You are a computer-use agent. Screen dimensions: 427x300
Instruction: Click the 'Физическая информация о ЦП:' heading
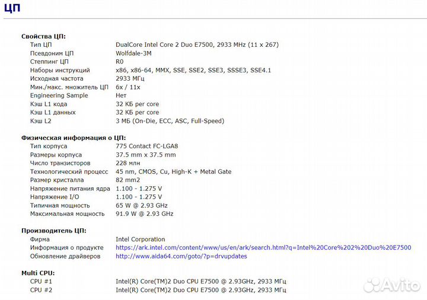coord(74,138)
